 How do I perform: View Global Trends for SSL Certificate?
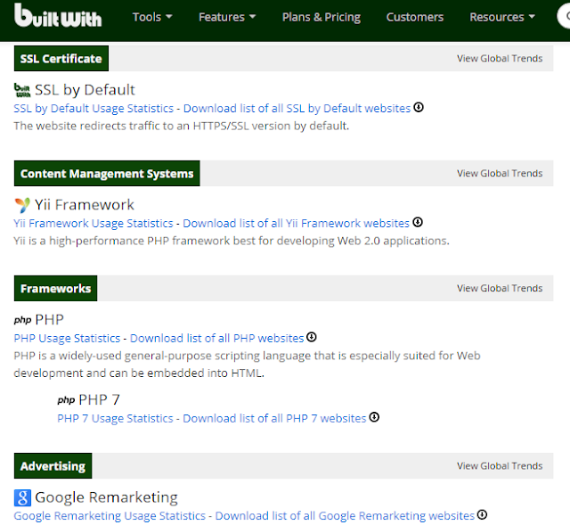pos(500,59)
